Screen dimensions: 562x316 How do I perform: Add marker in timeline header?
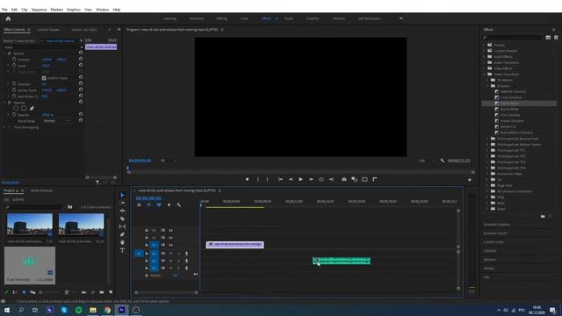169,205
